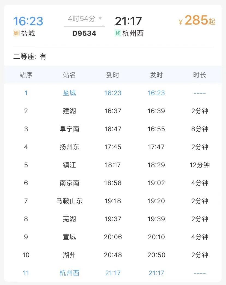Choose the 芜湖 station entry
Screen dimensions: 226x285
[x=69, y=219]
